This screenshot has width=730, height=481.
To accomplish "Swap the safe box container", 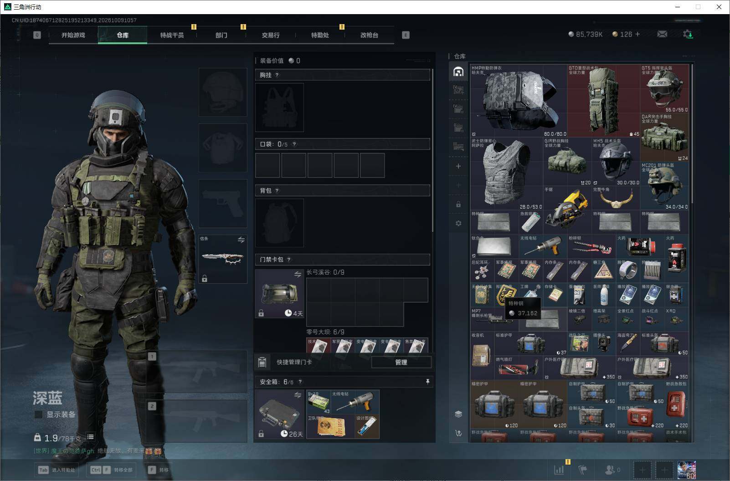I will [x=298, y=395].
